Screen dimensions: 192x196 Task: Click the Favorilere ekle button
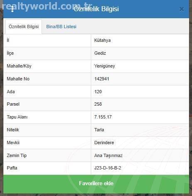[x=96, y=184]
